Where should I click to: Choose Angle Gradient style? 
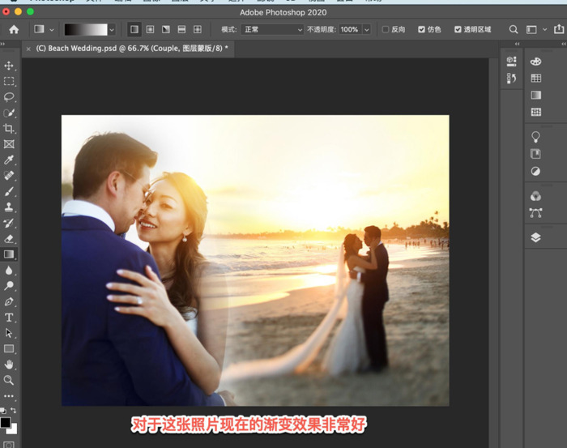point(166,29)
